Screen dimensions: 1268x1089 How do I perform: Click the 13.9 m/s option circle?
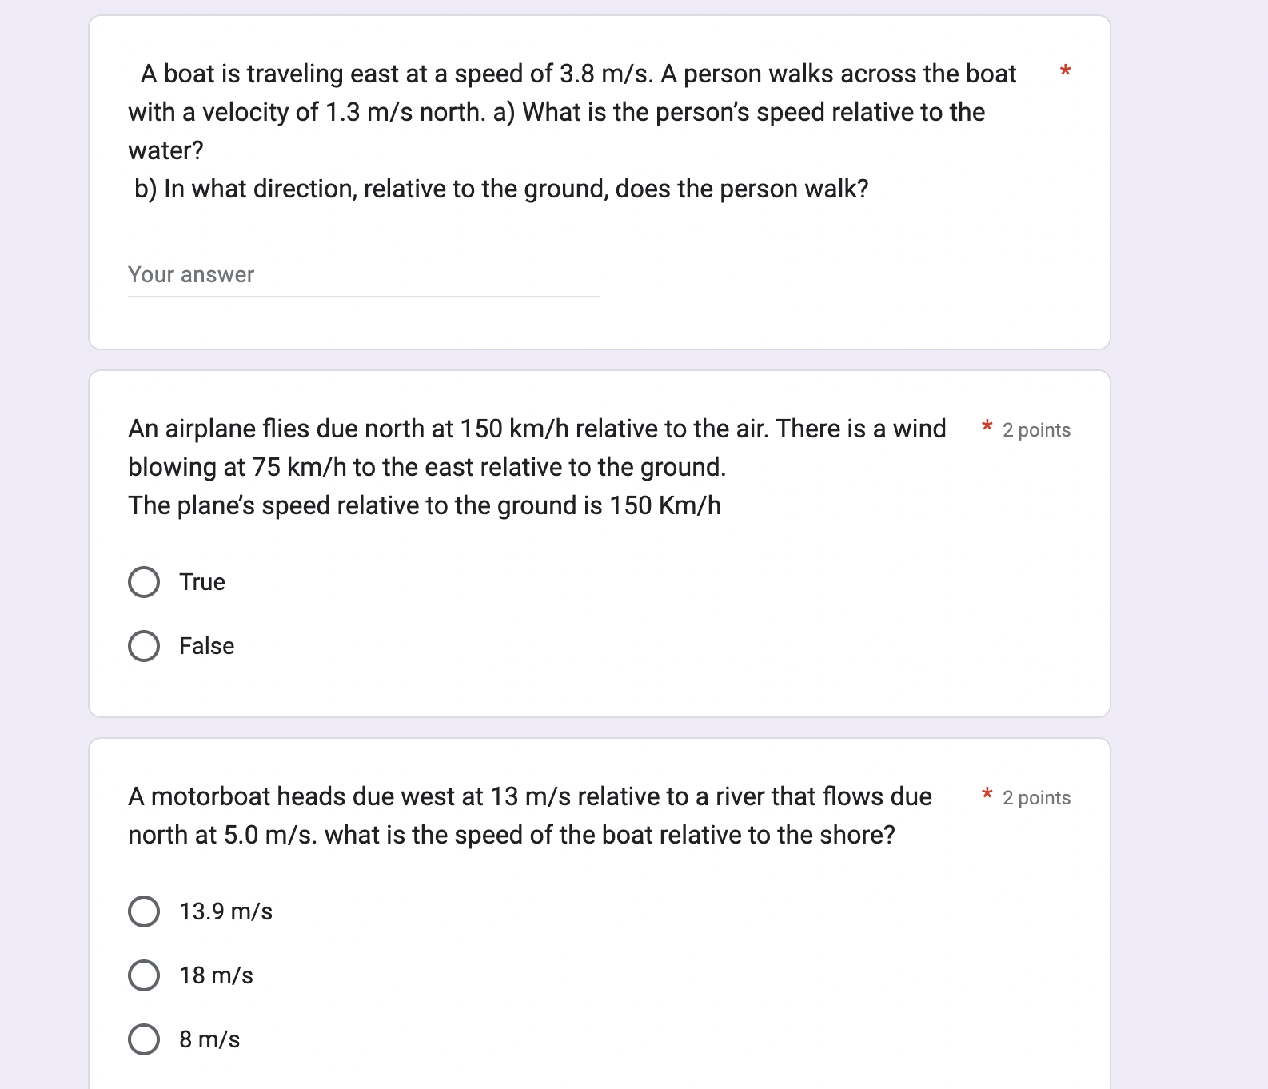[145, 911]
